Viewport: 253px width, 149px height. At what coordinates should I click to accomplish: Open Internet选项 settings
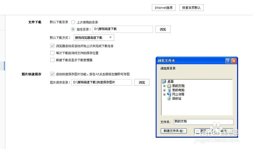[x=164, y=8]
